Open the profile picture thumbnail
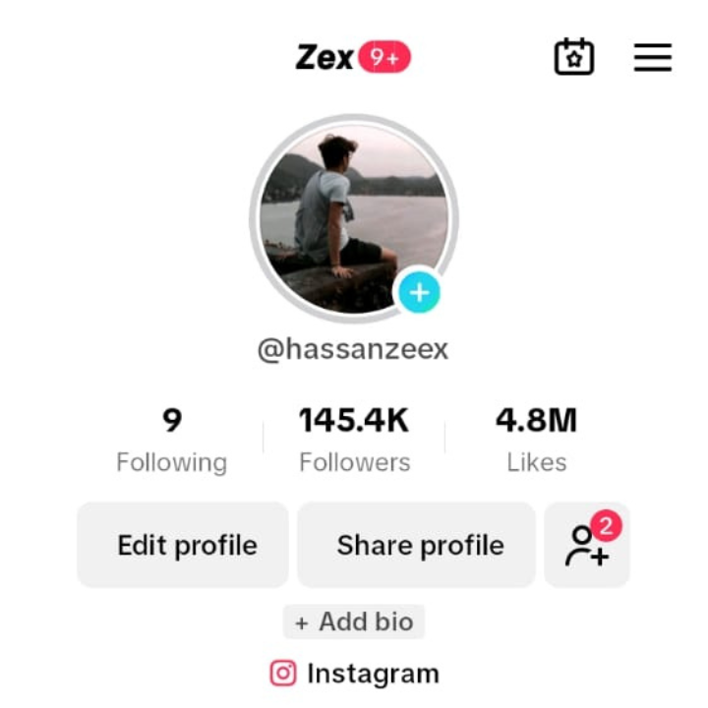Screen dimensions: 708x708 click(x=354, y=218)
